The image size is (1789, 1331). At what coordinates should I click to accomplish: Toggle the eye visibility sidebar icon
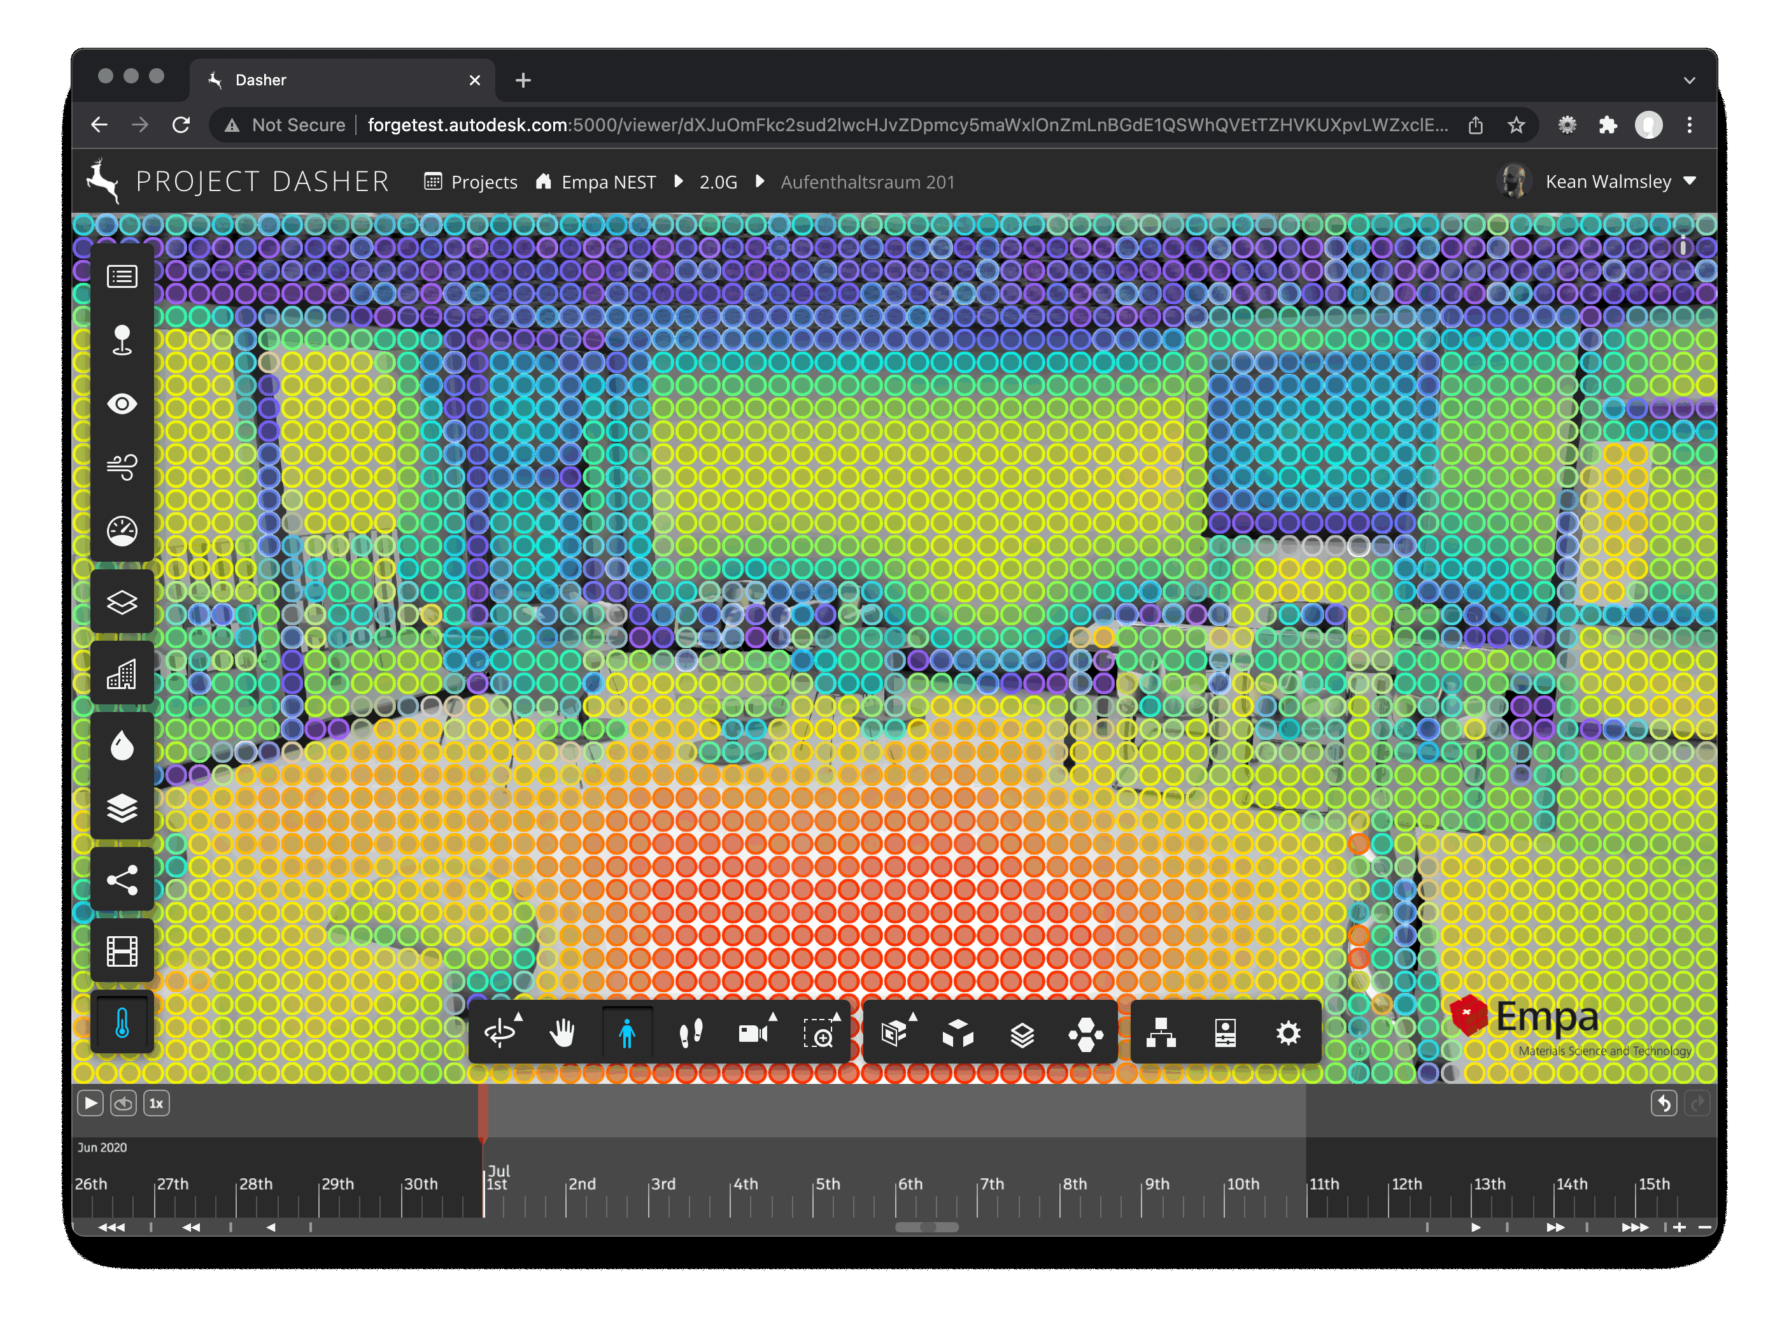pos(122,404)
